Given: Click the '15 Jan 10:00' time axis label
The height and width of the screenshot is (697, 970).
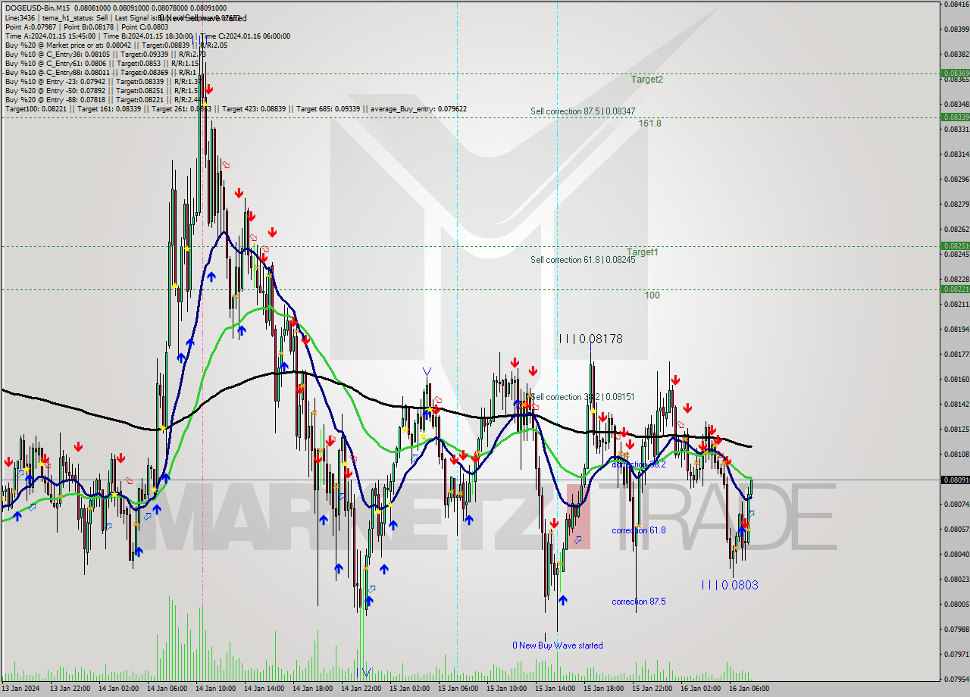Looking at the screenshot, I should point(506,689).
